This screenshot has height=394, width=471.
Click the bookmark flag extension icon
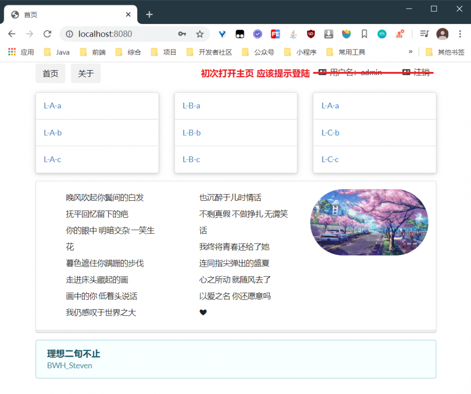click(364, 34)
